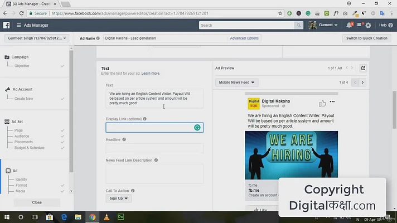The image size is (397, 223).
Task: Click inside the Ad Name field
Action: click(164, 38)
